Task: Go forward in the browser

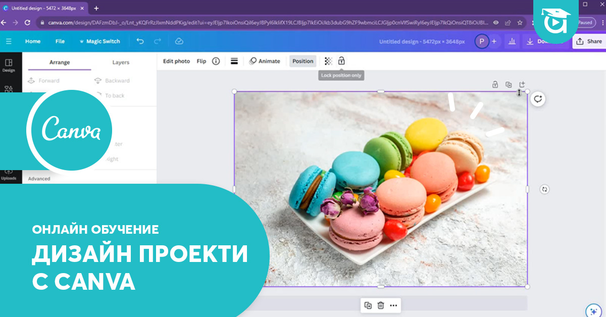Action: (16, 23)
